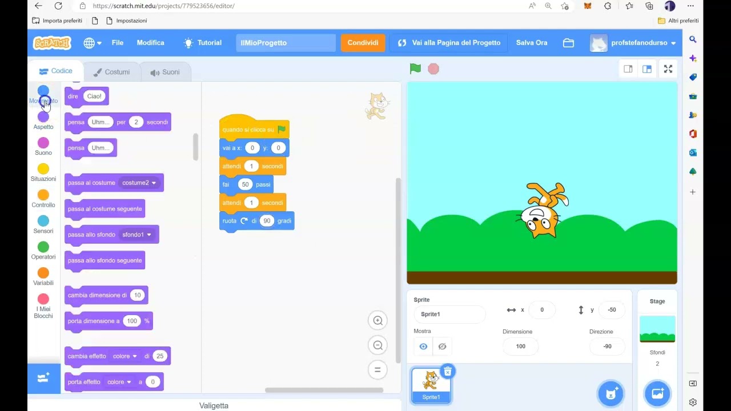Open the add extension button
731x411 pixels.
point(43,378)
